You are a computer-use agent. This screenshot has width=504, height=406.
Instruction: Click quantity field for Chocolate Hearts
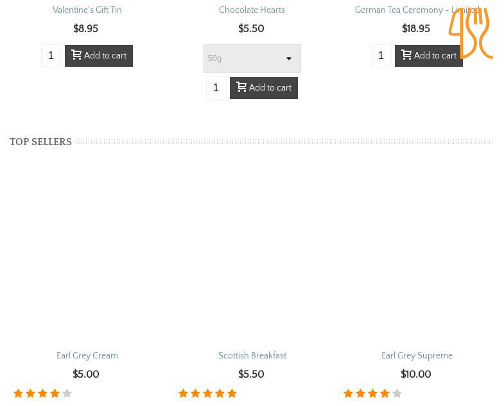(x=216, y=87)
